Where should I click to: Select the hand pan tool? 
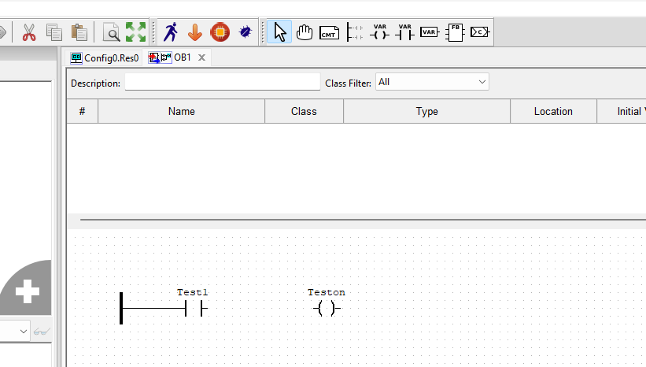(x=305, y=32)
